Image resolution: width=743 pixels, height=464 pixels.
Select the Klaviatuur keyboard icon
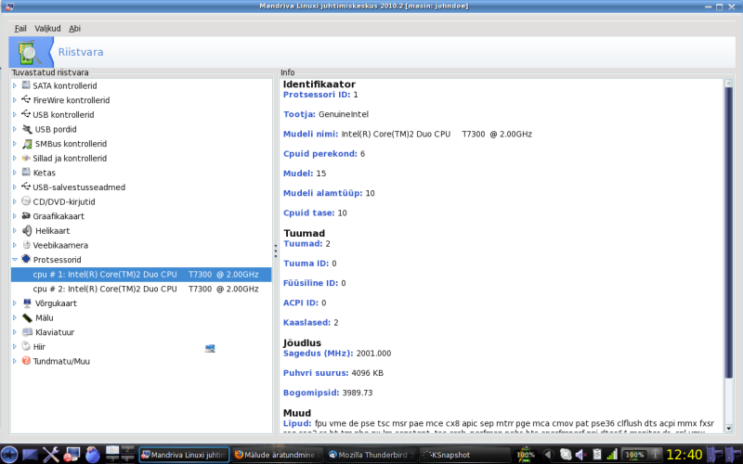[27, 331]
